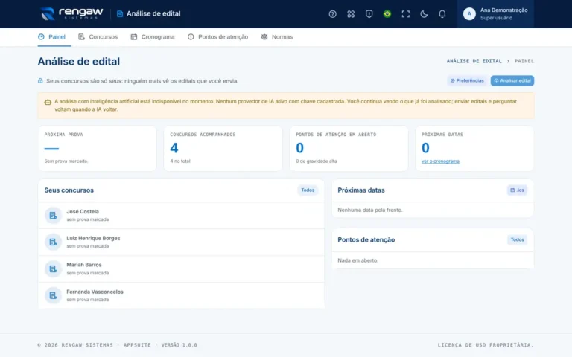Click the shield security icon
The height and width of the screenshot is (357, 572).
pyautogui.click(x=369, y=14)
